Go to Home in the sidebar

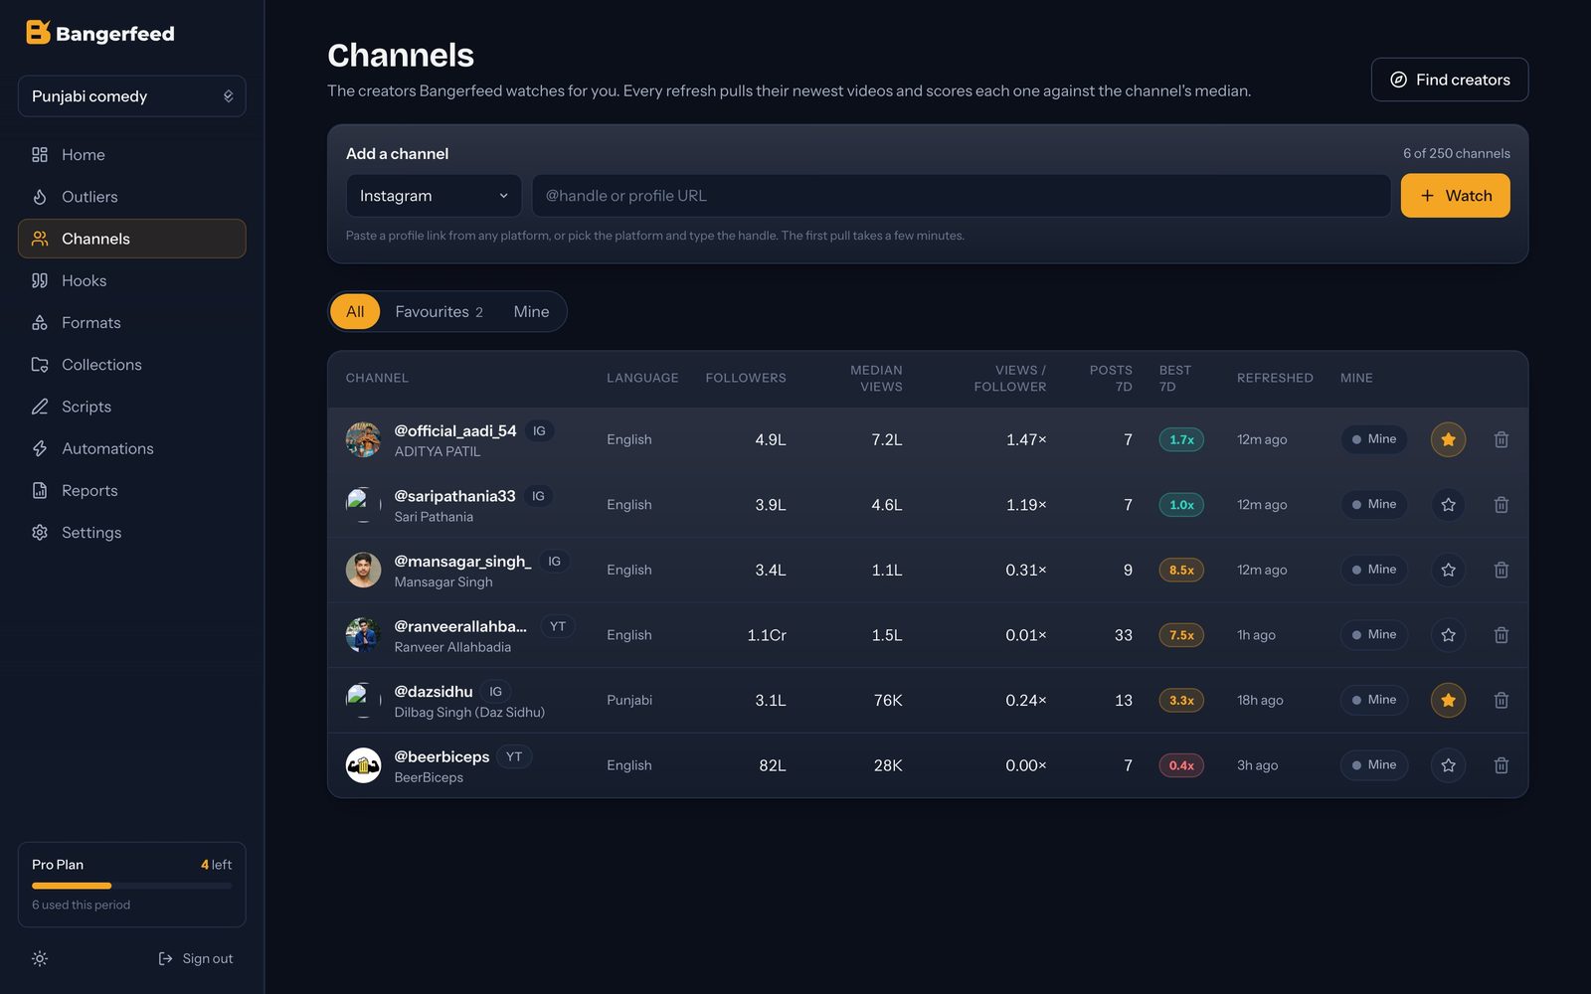[x=131, y=155]
